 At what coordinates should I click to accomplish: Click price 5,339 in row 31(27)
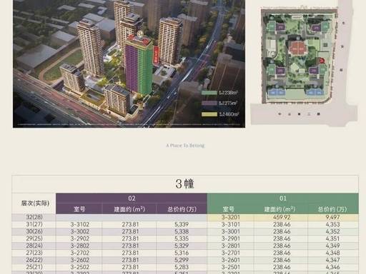point(182,224)
